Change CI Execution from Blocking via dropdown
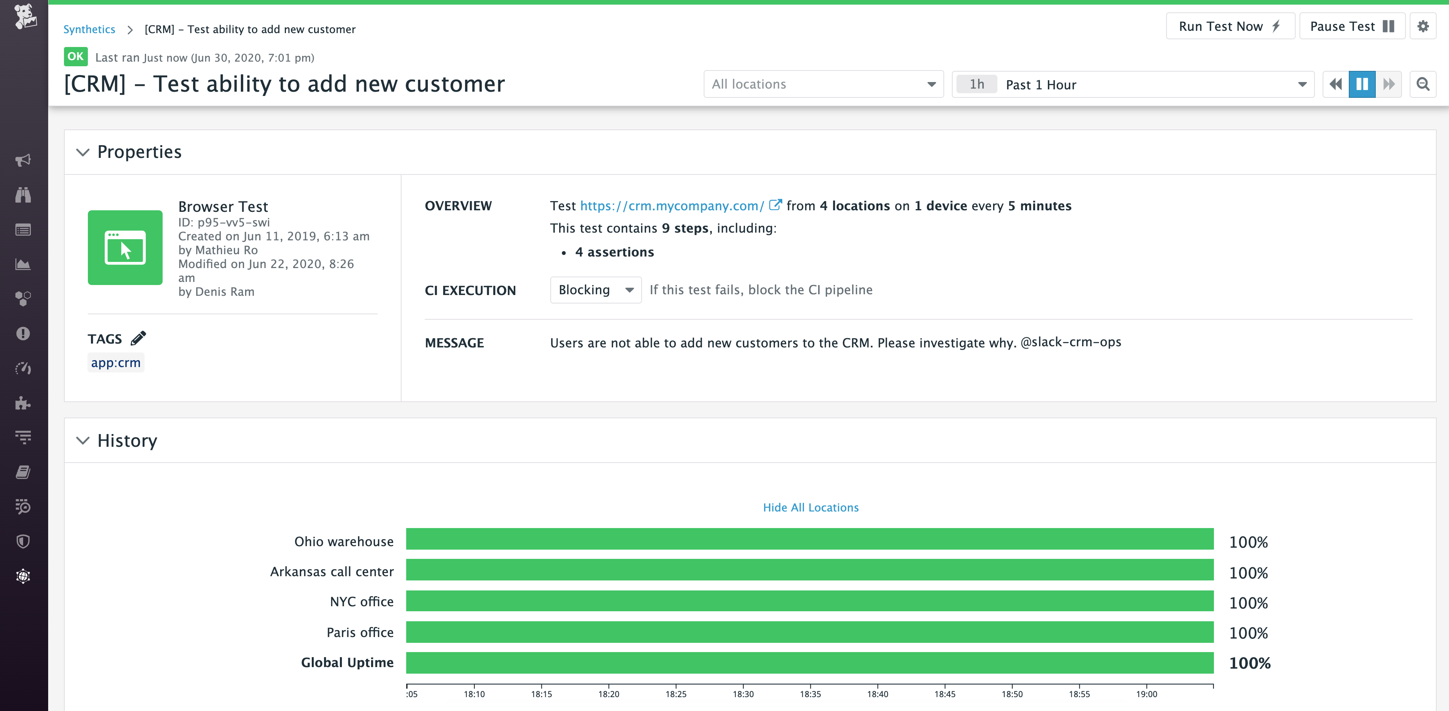The image size is (1449, 711). (x=595, y=290)
